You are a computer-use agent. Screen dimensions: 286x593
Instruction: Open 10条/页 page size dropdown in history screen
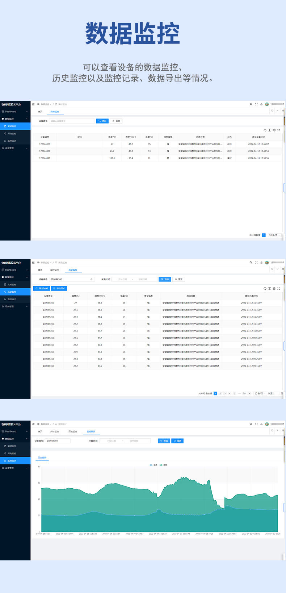coord(260,393)
